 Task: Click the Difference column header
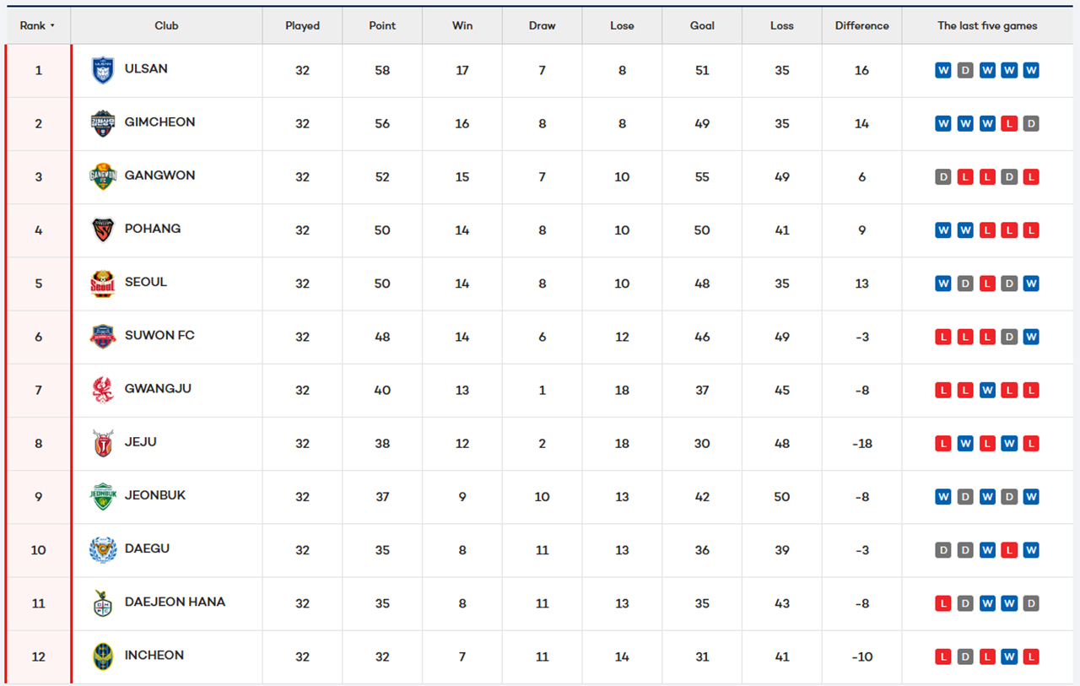[861, 26]
